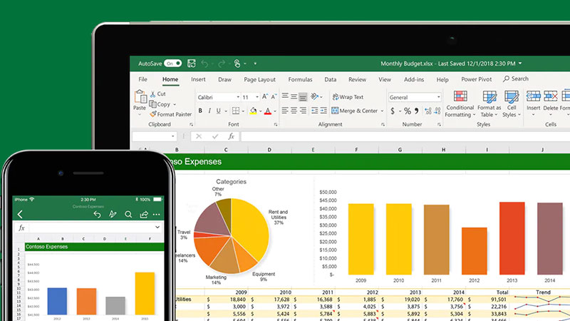Toggle Wrap Text for cells
This screenshot has height=321, width=570.
[x=346, y=97]
